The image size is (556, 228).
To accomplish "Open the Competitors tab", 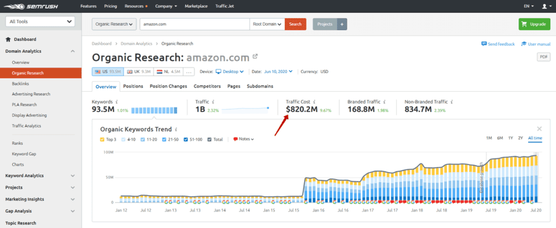I will pyautogui.click(x=207, y=86).
